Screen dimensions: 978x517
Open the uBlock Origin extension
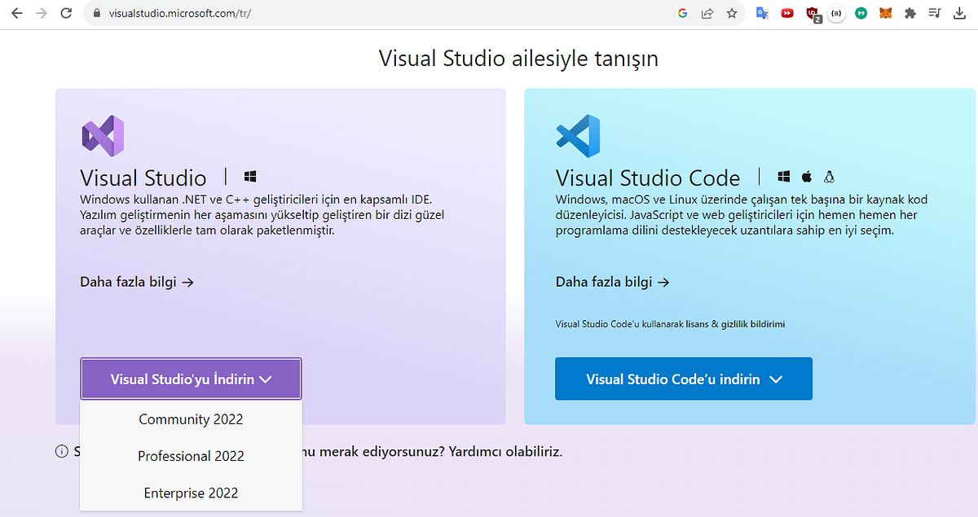tap(812, 13)
